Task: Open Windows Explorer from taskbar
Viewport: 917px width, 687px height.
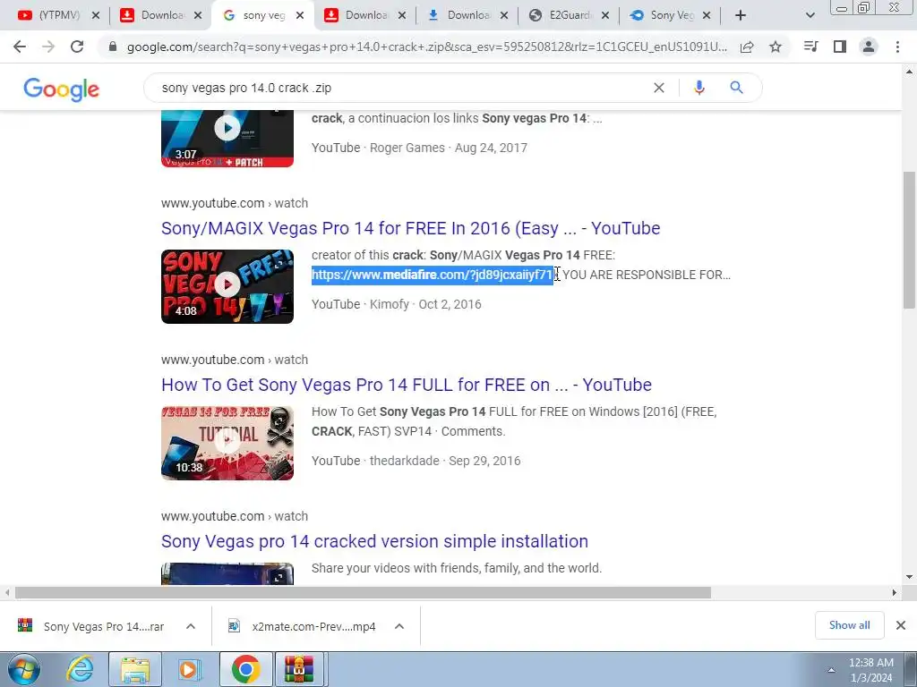Action: (135, 669)
